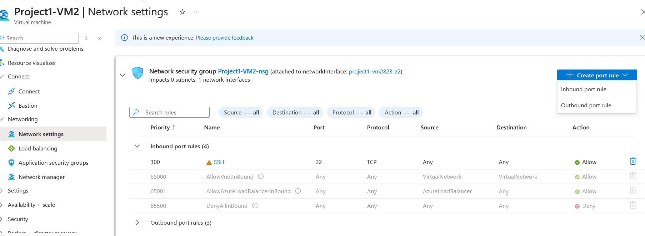The width and height of the screenshot is (645, 236).
Task: Show info for DenyAllInBound rule
Action: click(255, 206)
